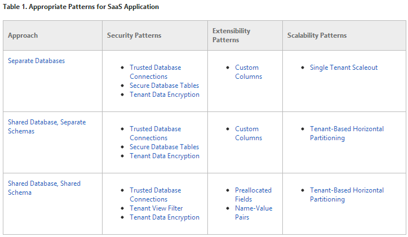Open Tenant-Based Horizontal Partitioning in Shared Schema row
Viewport: 408px width, 237px height.
[347, 190]
